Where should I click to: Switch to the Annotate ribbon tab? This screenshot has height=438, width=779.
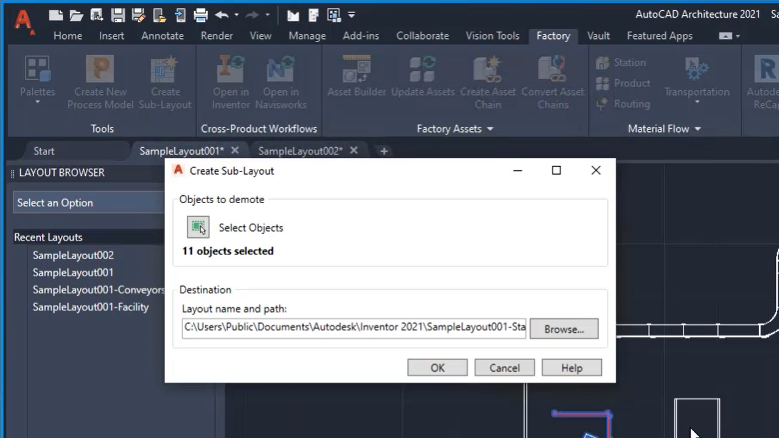(162, 36)
